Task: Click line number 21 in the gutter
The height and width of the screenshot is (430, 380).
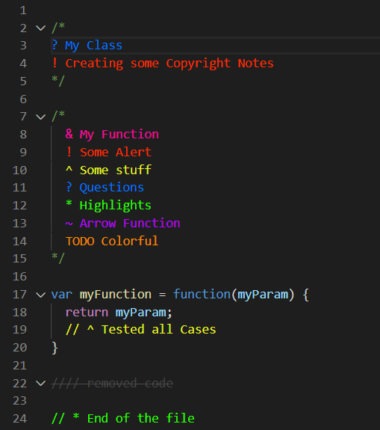Action: 19,366
